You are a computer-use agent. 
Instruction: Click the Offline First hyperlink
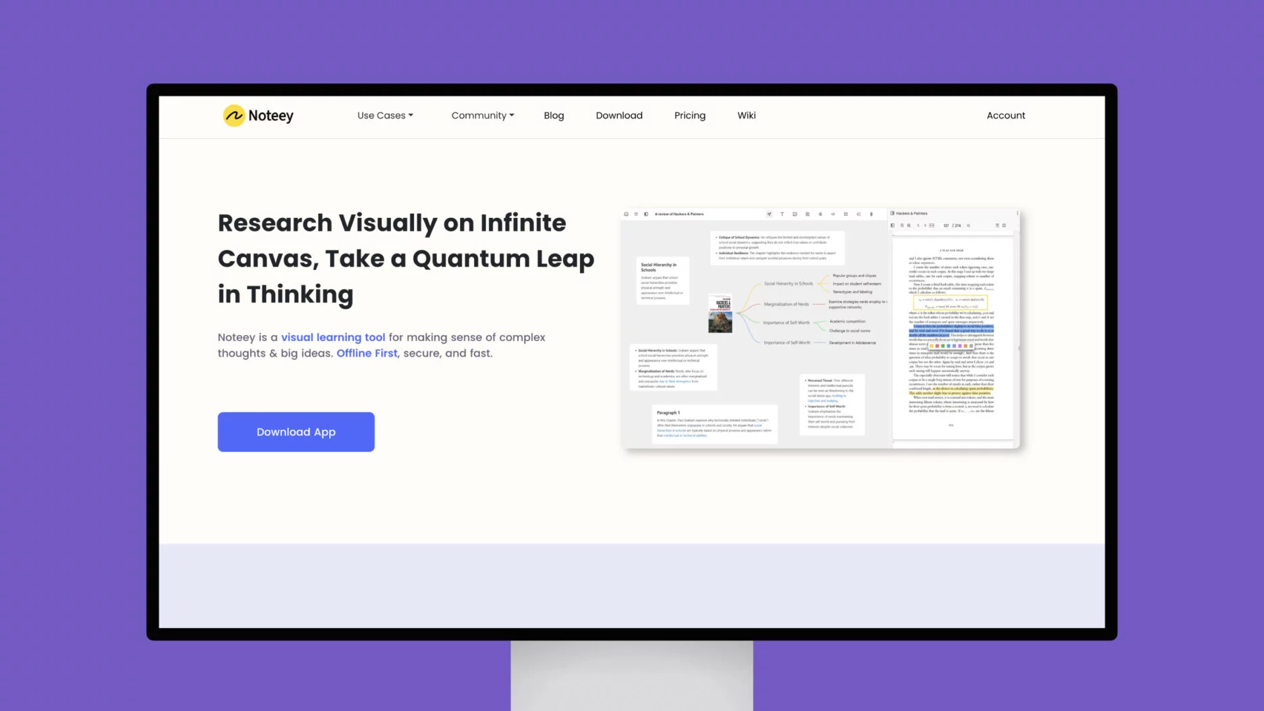click(x=366, y=352)
